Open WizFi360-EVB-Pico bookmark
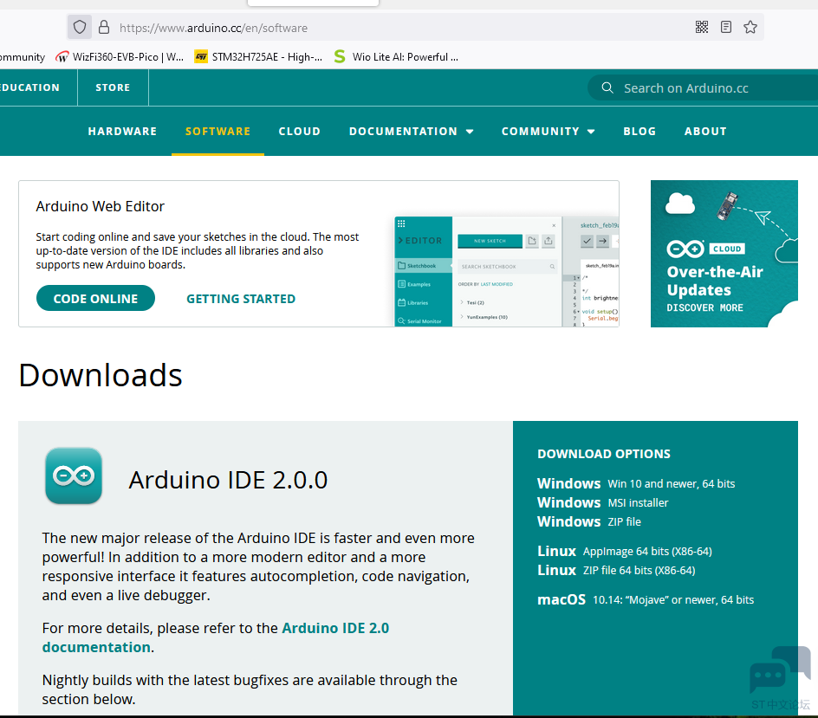The height and width of the screenshot is (718, 818). [120, 57]
